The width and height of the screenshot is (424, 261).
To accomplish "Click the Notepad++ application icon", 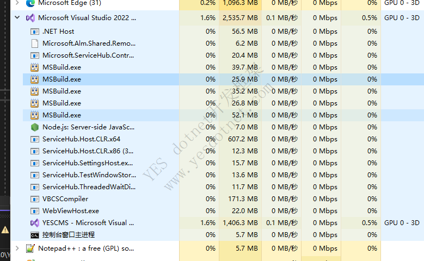I will click(x=30, y=248).
